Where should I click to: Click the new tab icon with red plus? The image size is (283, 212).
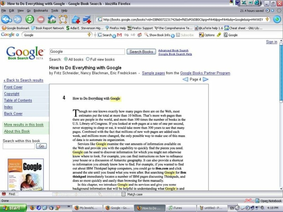(76, 19)
